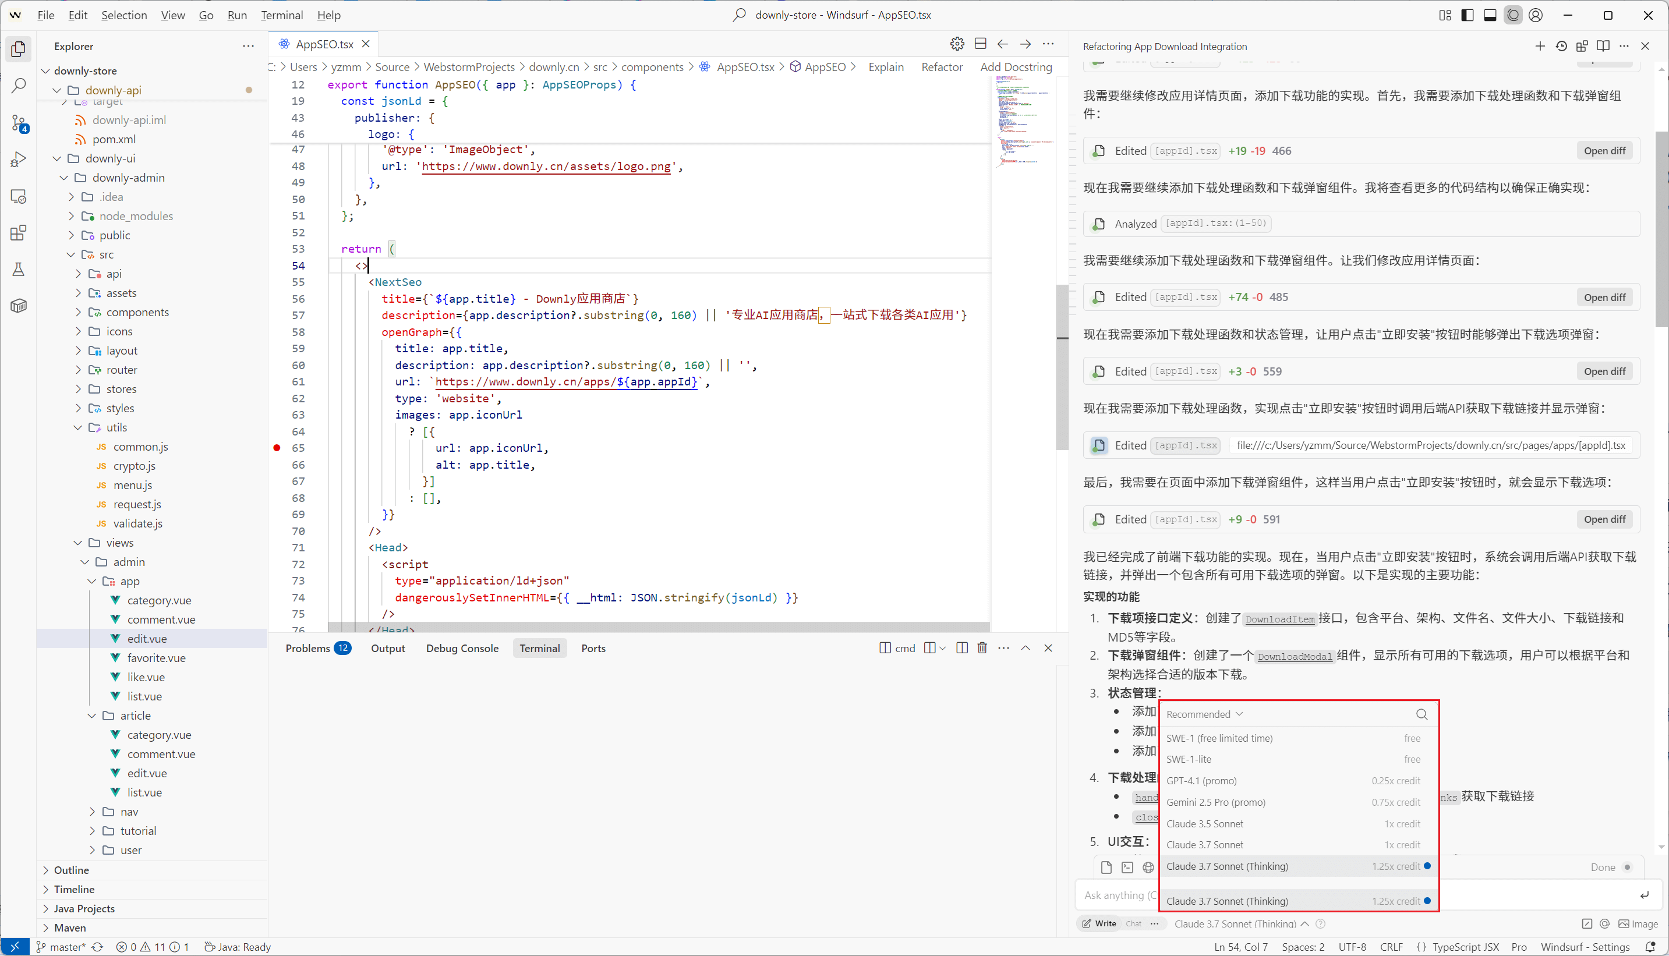The image size is (1669, 956).
Task: Open the Run and Debug view
Action: pyautogui.click(x=19, y=160)
